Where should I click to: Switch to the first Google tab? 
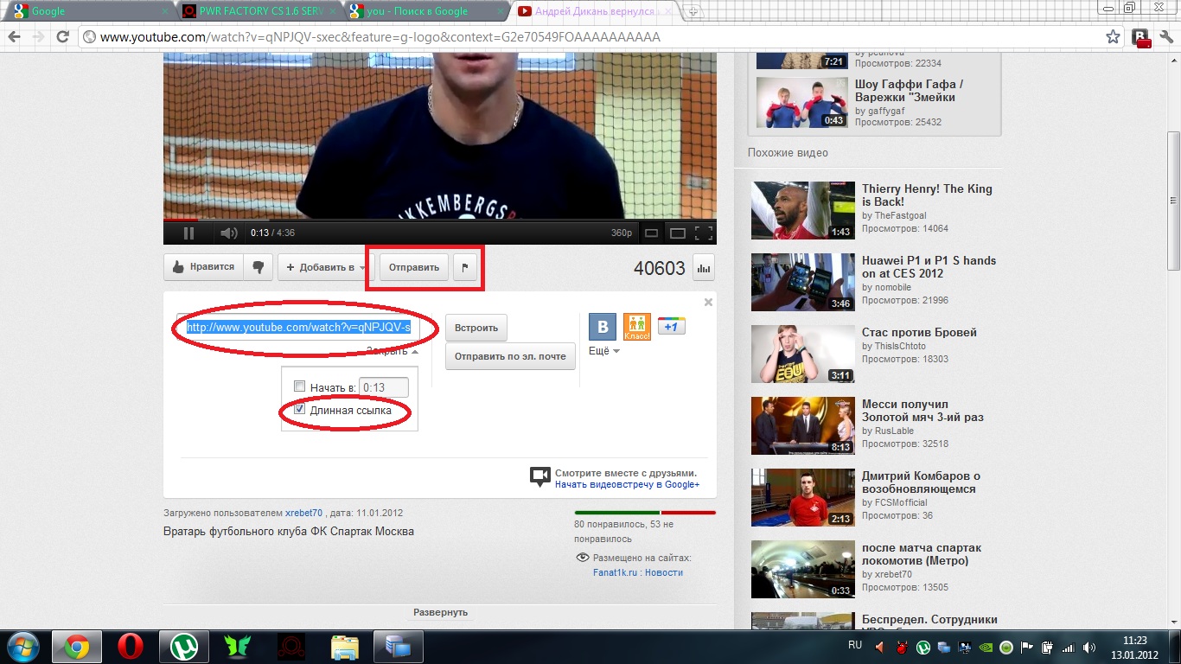coord(86,11)
